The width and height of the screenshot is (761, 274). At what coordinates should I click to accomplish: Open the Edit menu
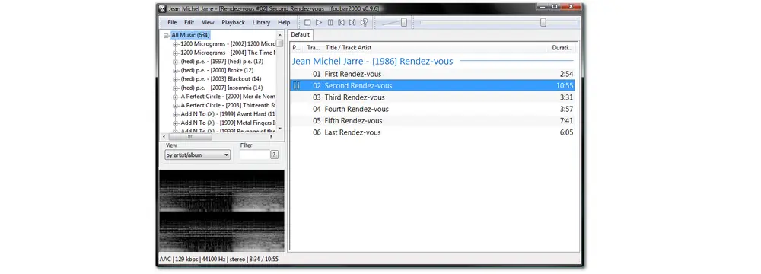(189, 22)
